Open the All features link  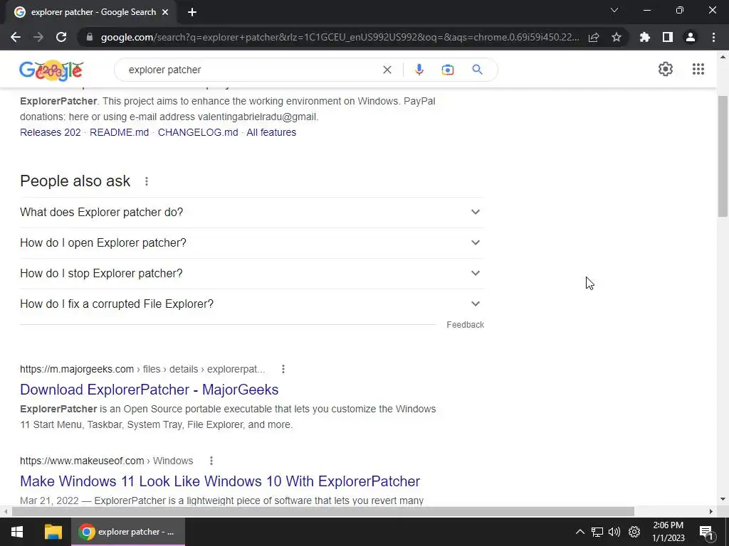271,132
